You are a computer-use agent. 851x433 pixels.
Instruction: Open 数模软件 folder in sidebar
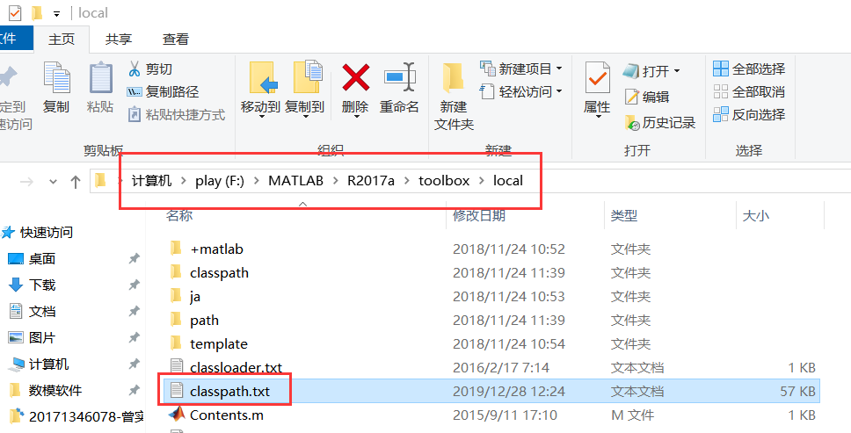46,390
